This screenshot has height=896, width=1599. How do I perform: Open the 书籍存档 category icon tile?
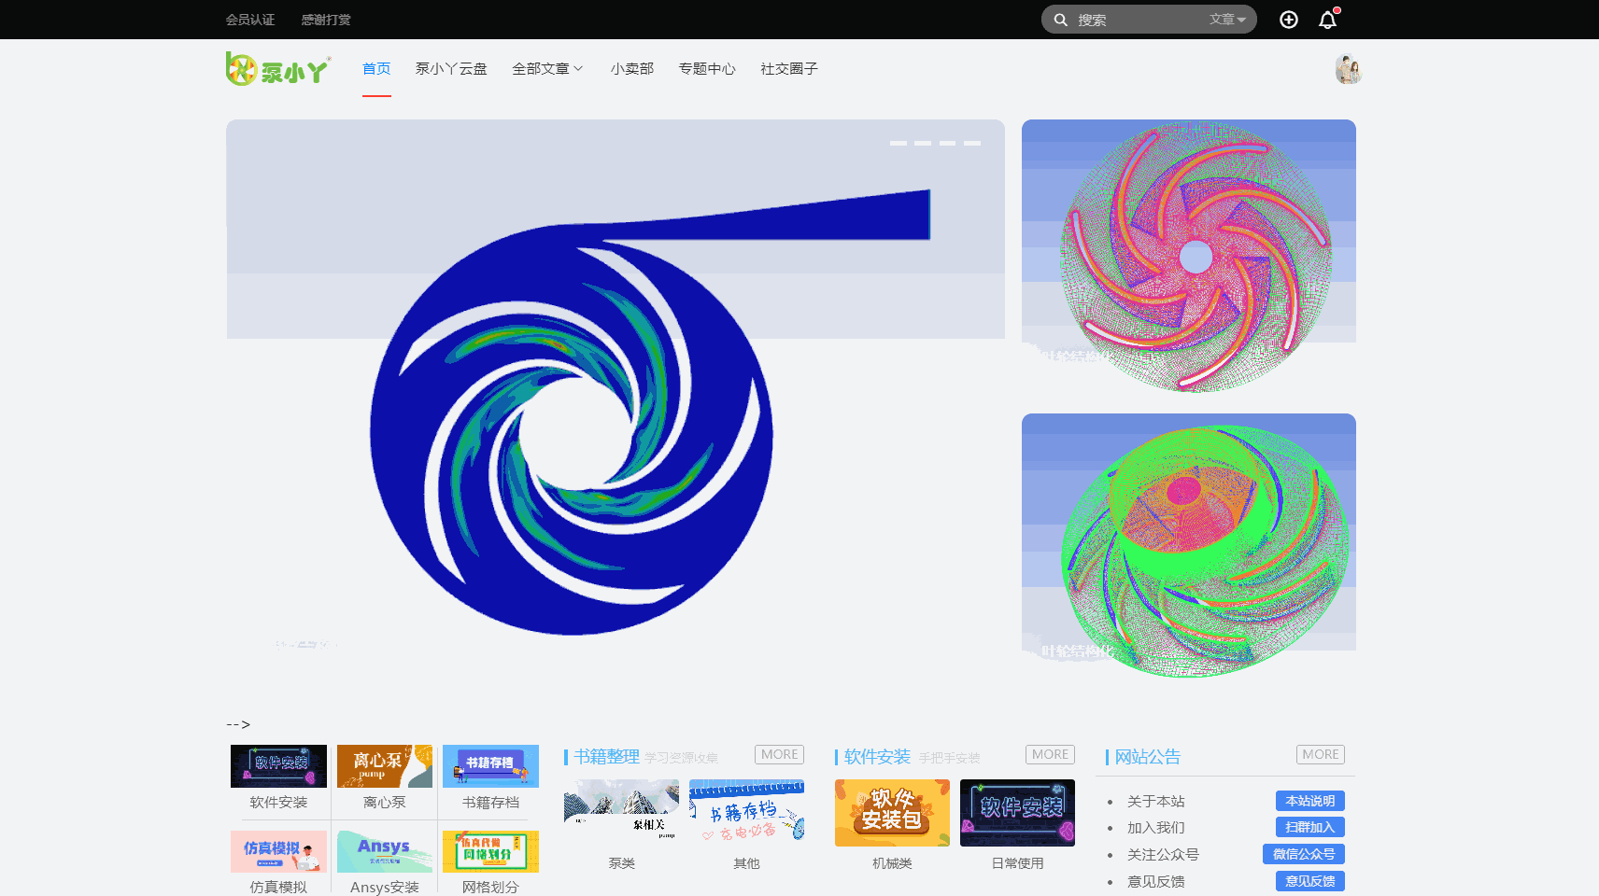[x=490, y=766]
